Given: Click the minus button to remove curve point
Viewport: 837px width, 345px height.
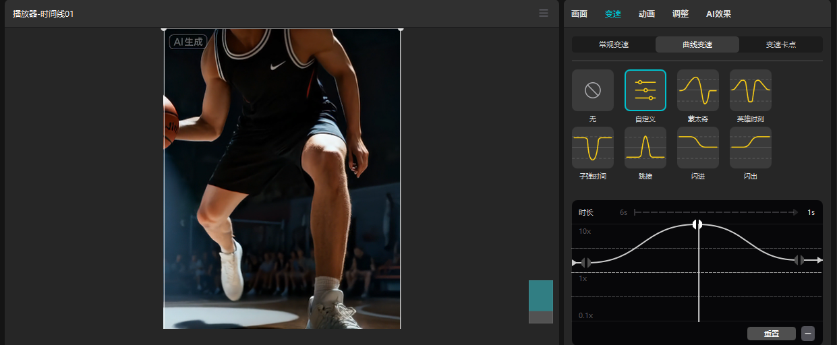Looking at the screenshot, I should (807, 334).
